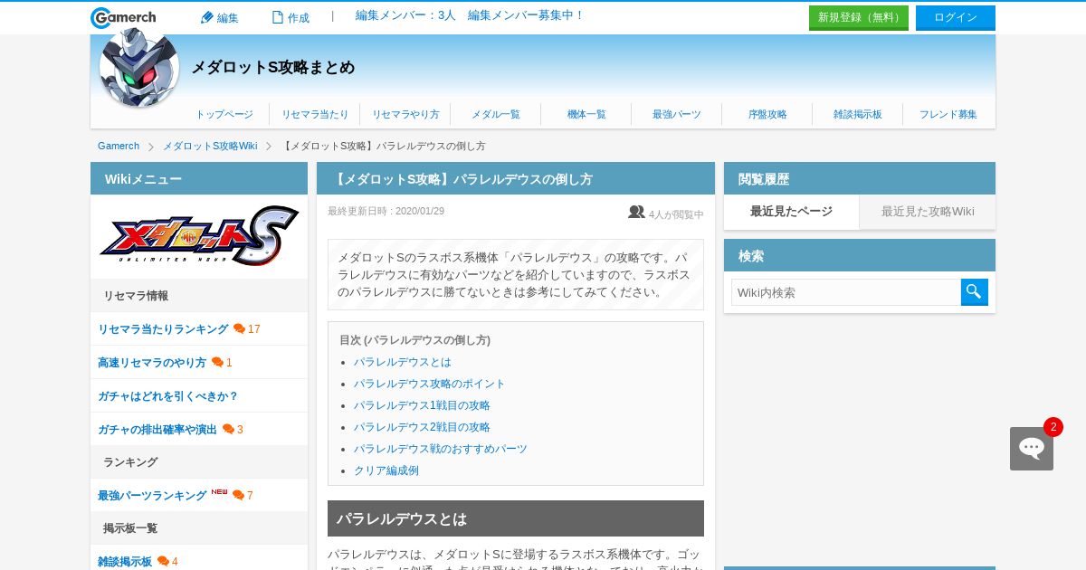
Task: Click the メダロットS攻略Wiki breadcrumb link
Action: (210, 146)
